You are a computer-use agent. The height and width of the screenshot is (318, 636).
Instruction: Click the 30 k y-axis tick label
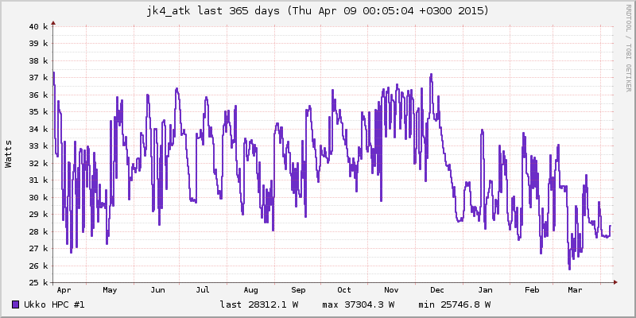[39, 197]
